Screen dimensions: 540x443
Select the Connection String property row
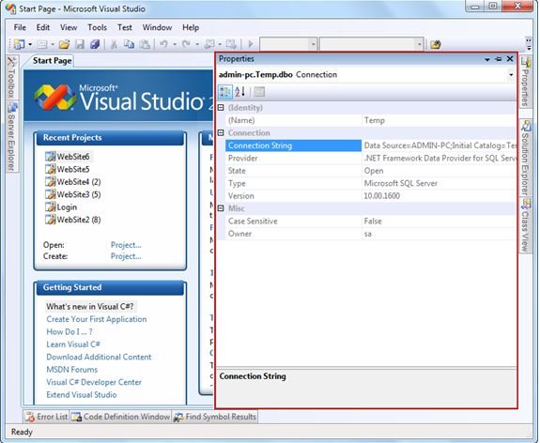pyautogui.click(x=371, y=145)
